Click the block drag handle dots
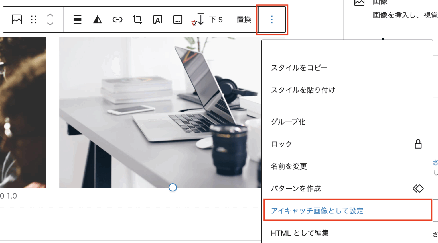 click(x=33, y=19)
